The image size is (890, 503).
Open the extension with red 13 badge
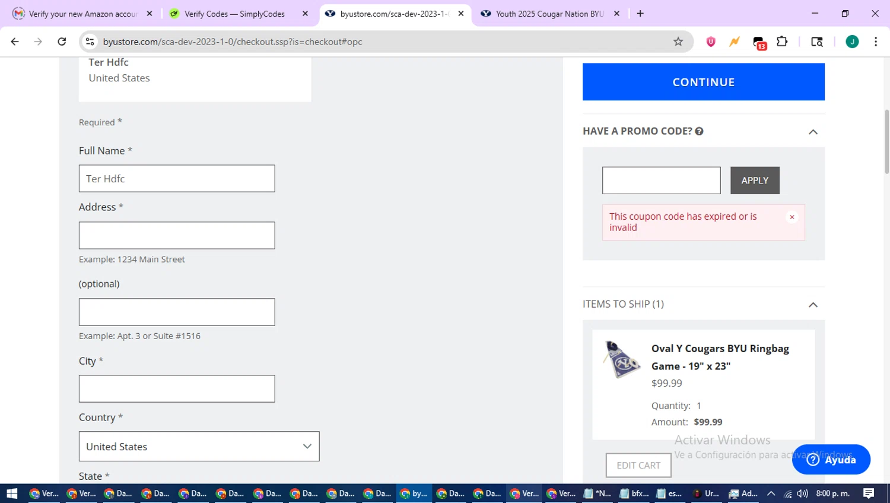pos(759,42)
